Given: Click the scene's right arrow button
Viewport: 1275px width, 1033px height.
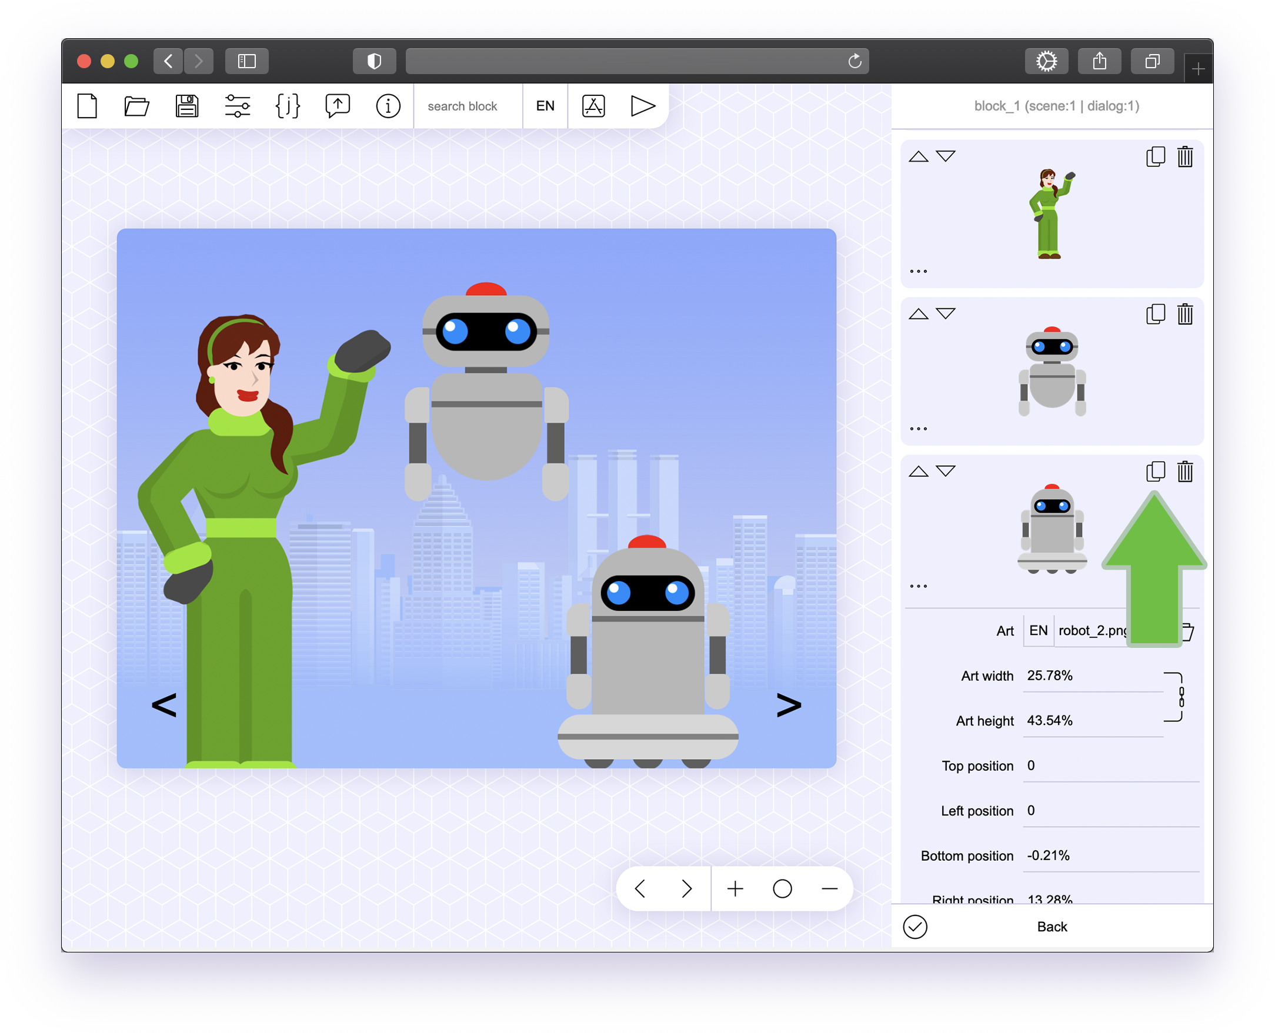Looking at the screenshot, I should pos(789,706).
